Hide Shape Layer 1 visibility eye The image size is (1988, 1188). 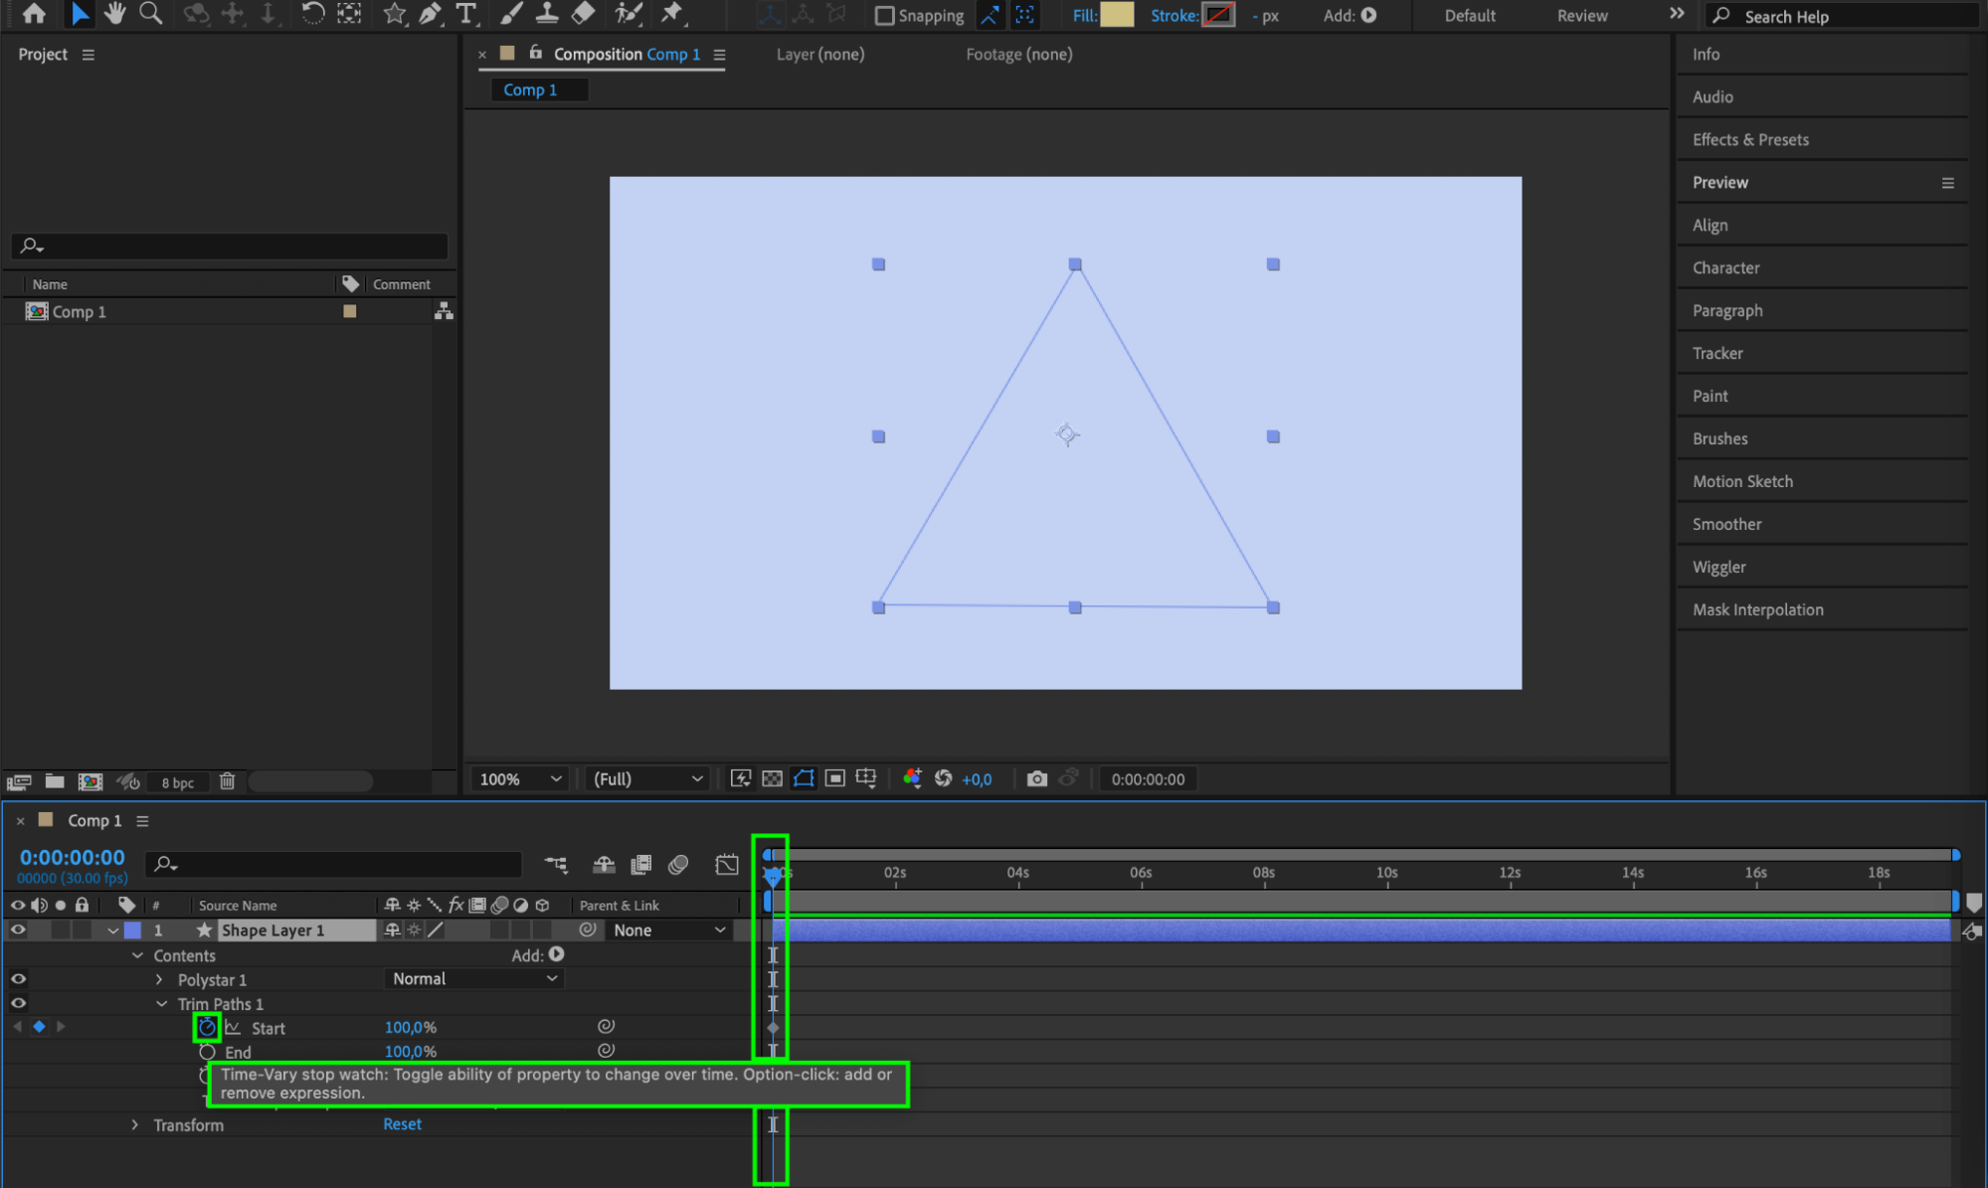pos(18,930)
